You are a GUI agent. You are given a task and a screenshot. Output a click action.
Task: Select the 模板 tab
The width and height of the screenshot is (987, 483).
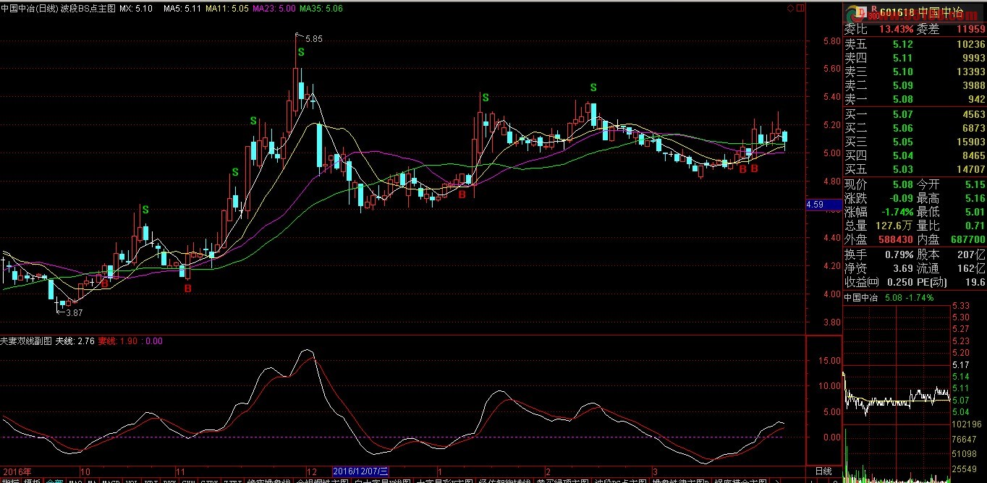pos(33,481)
